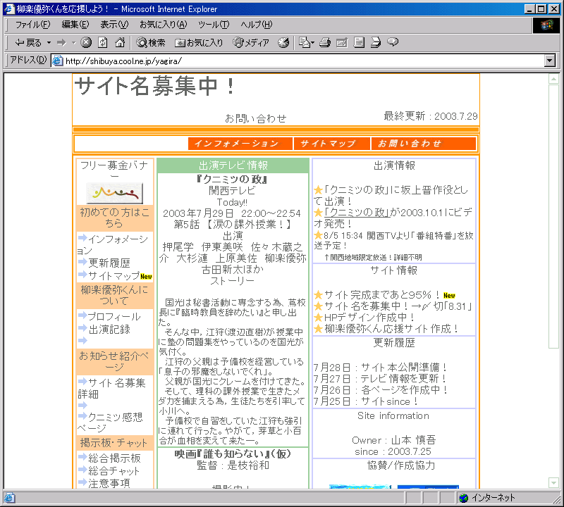Screen dimensions: 564x507
Task: Go back with the 戻る toolbar button
Action: pyautogui.click(x=28, y=43)
